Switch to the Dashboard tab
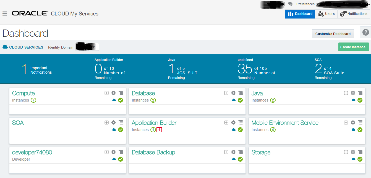The image size is (371, 178). (x=300, y=14)
